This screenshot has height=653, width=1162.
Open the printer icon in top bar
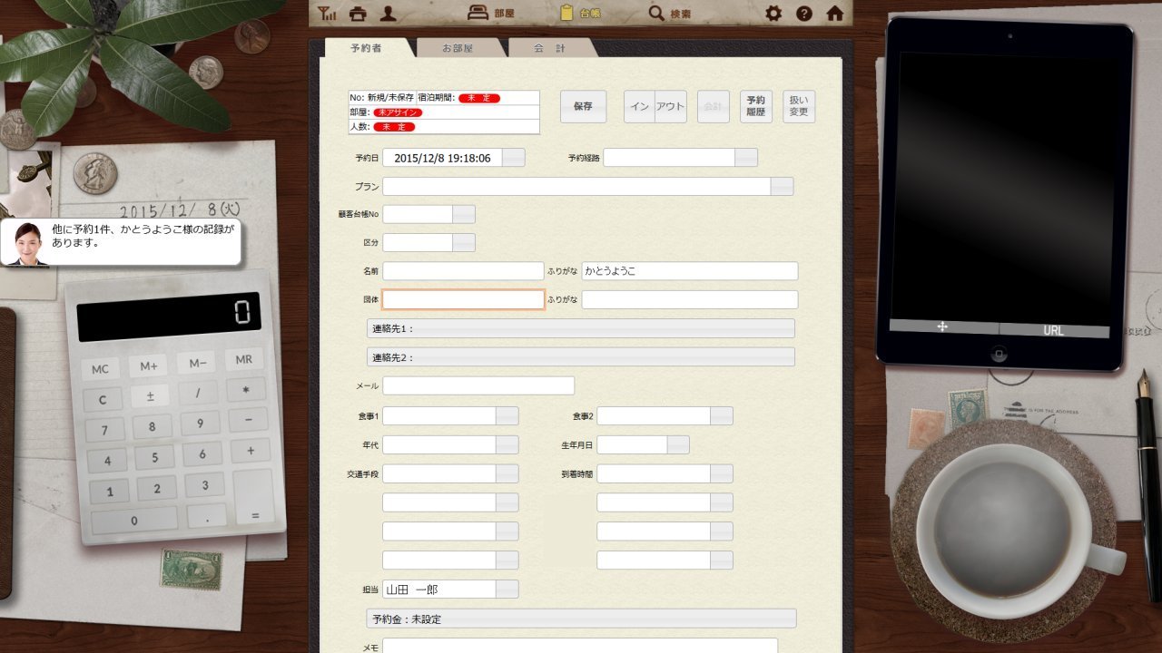pyautogui.click(x=358, y=14)
